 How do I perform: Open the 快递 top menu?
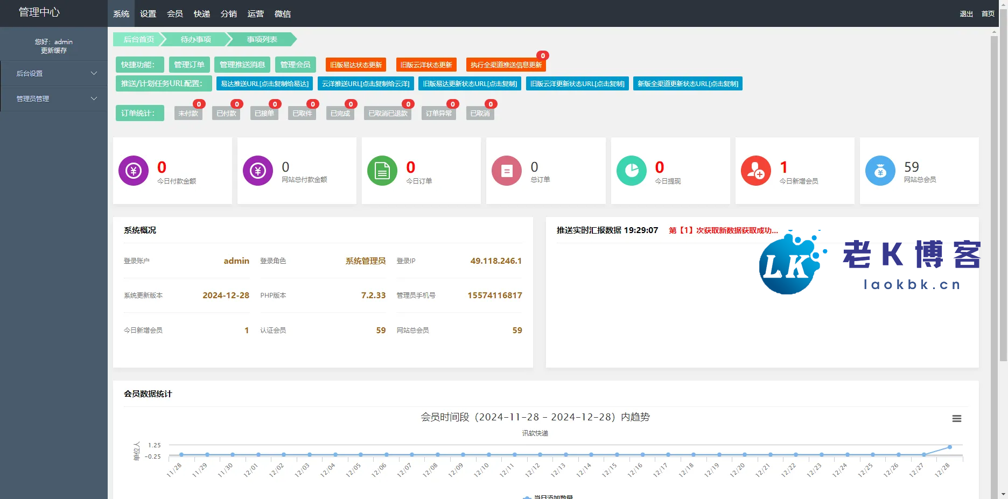coord(202,14)
